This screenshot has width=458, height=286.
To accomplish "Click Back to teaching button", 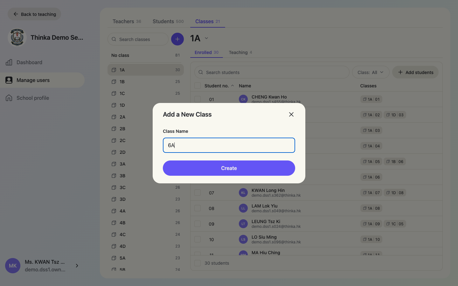I will click(x=34, y=14).
